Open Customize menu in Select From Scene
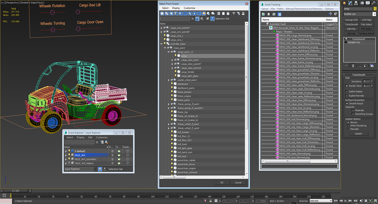This screenshot has height=204, width=378. (x=189, y=8)
